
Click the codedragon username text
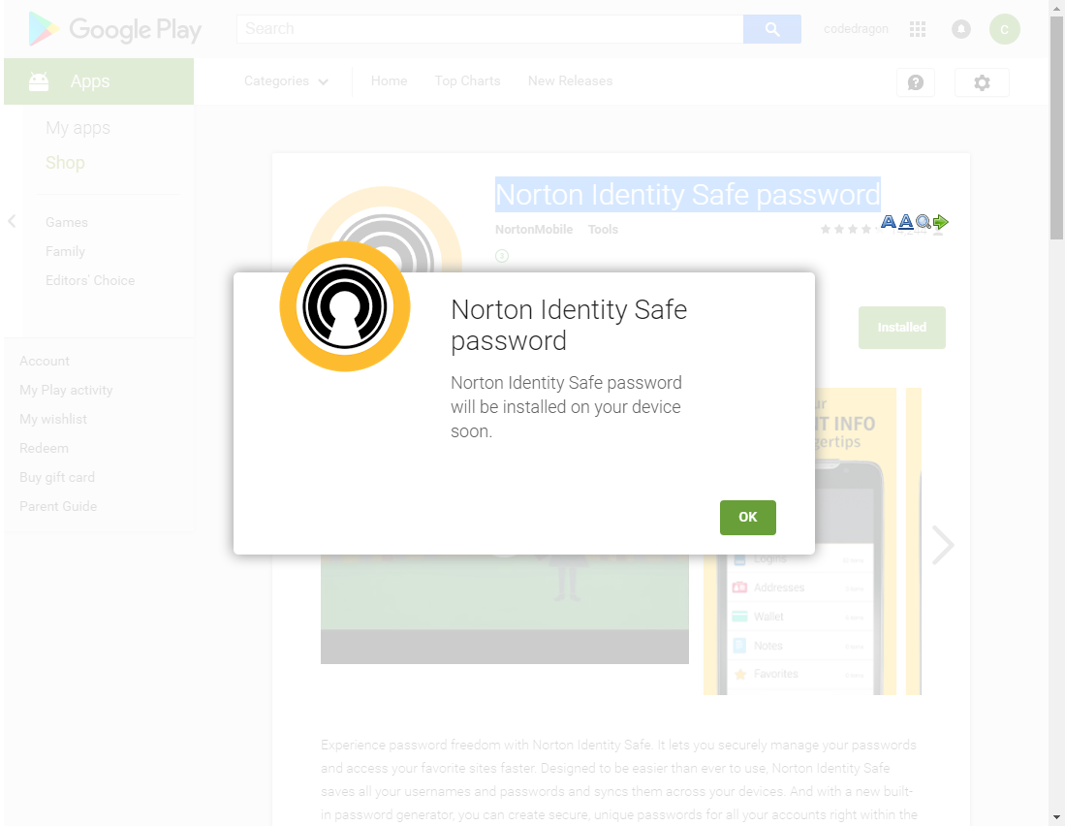tap(856, 28)
